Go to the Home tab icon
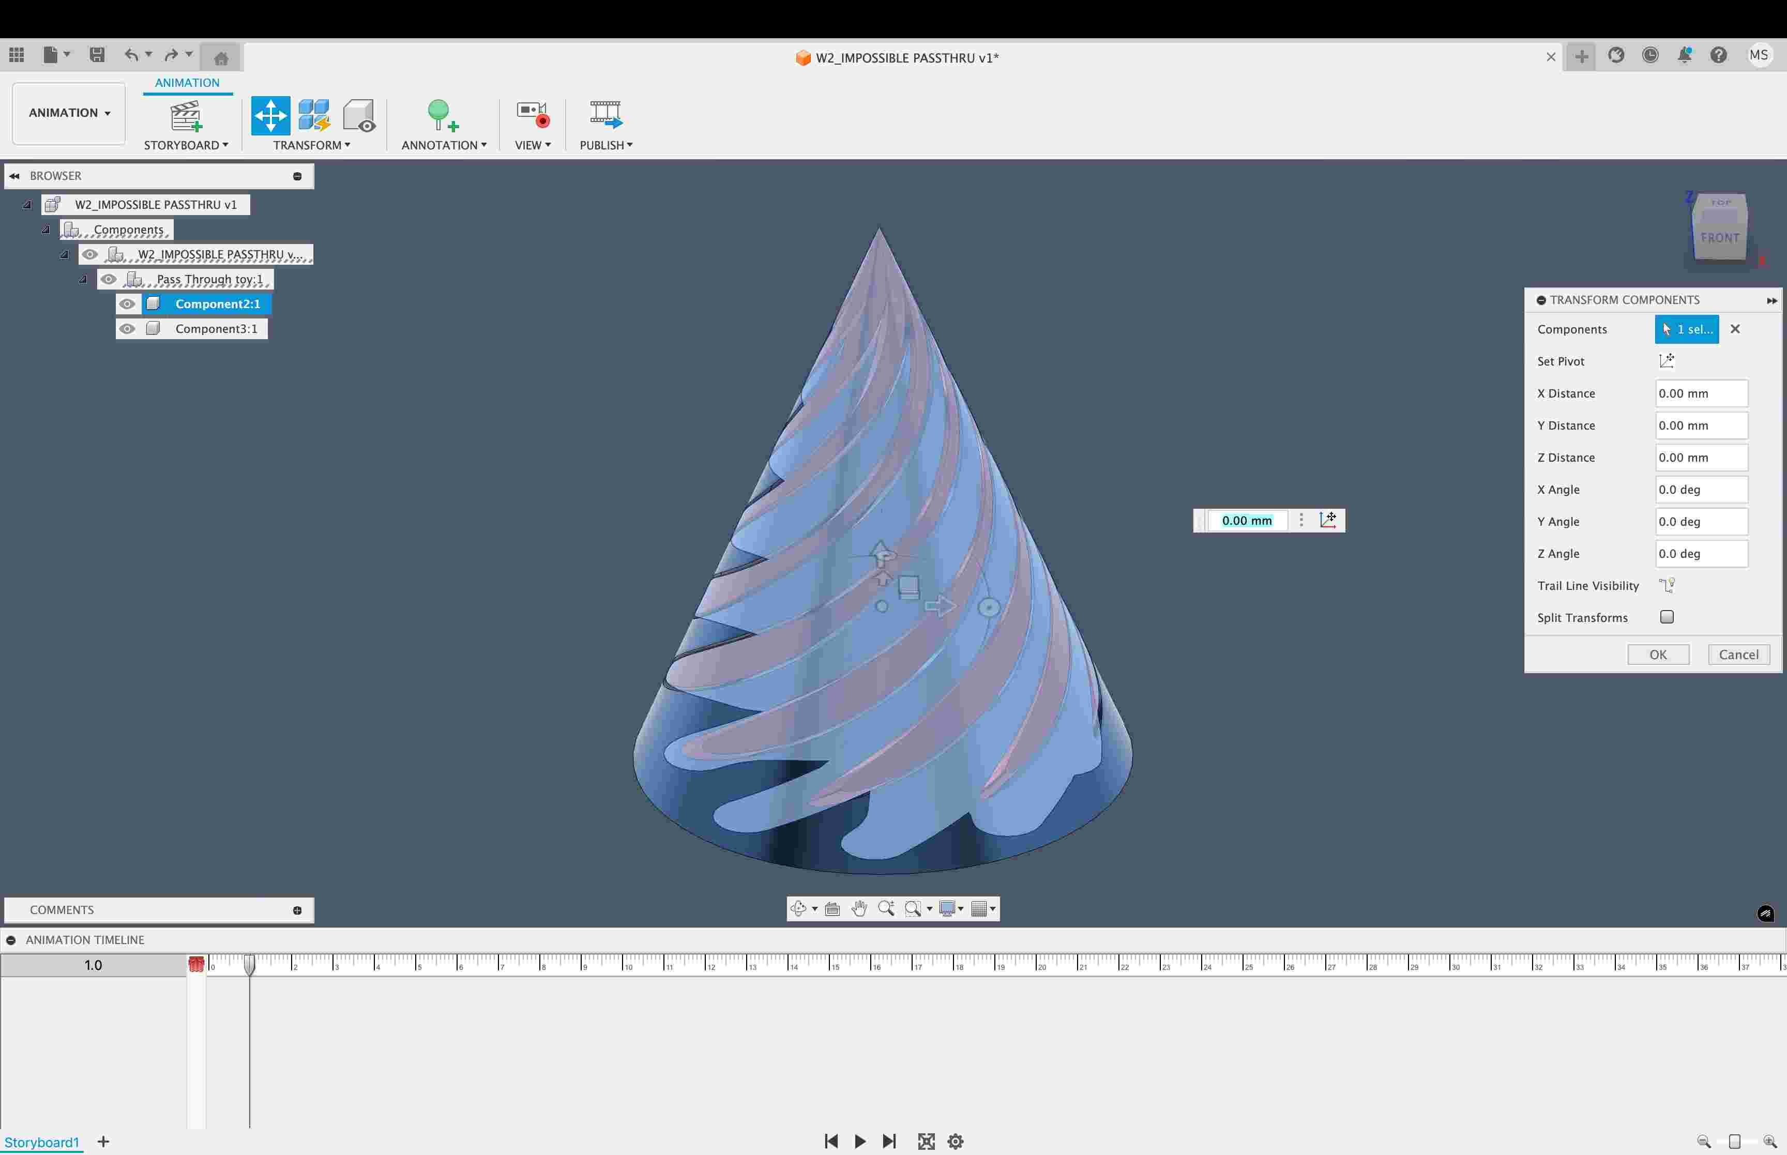1787x1155 pixels. coord(220,58)
